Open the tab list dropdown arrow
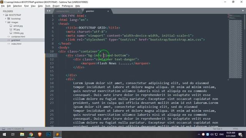The image size is (246, 138). click(243, 11)
